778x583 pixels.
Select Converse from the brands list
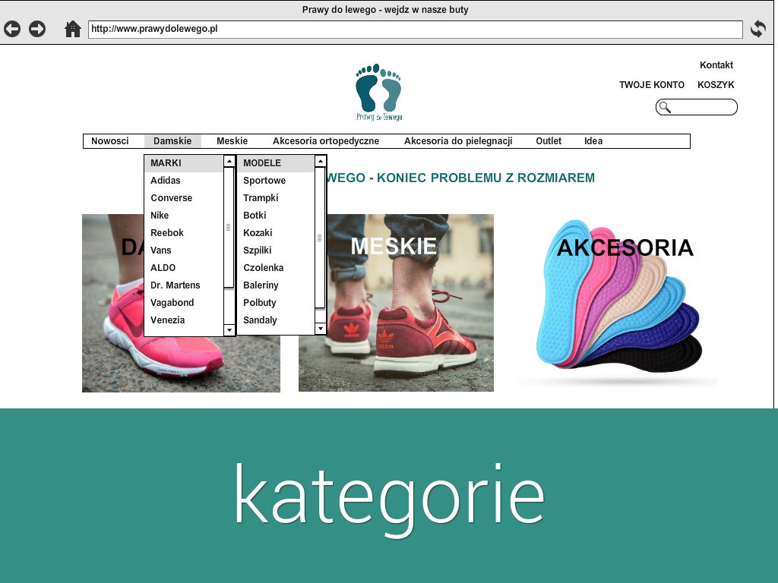click(x=171, y=198)
